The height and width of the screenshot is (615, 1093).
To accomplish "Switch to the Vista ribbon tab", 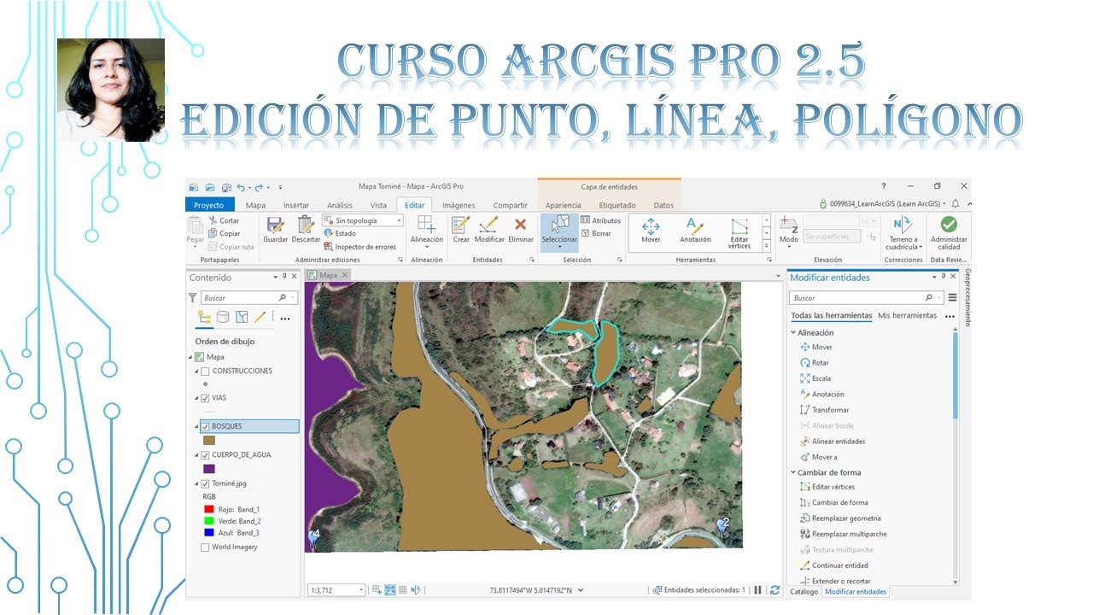I will point(378,205).
